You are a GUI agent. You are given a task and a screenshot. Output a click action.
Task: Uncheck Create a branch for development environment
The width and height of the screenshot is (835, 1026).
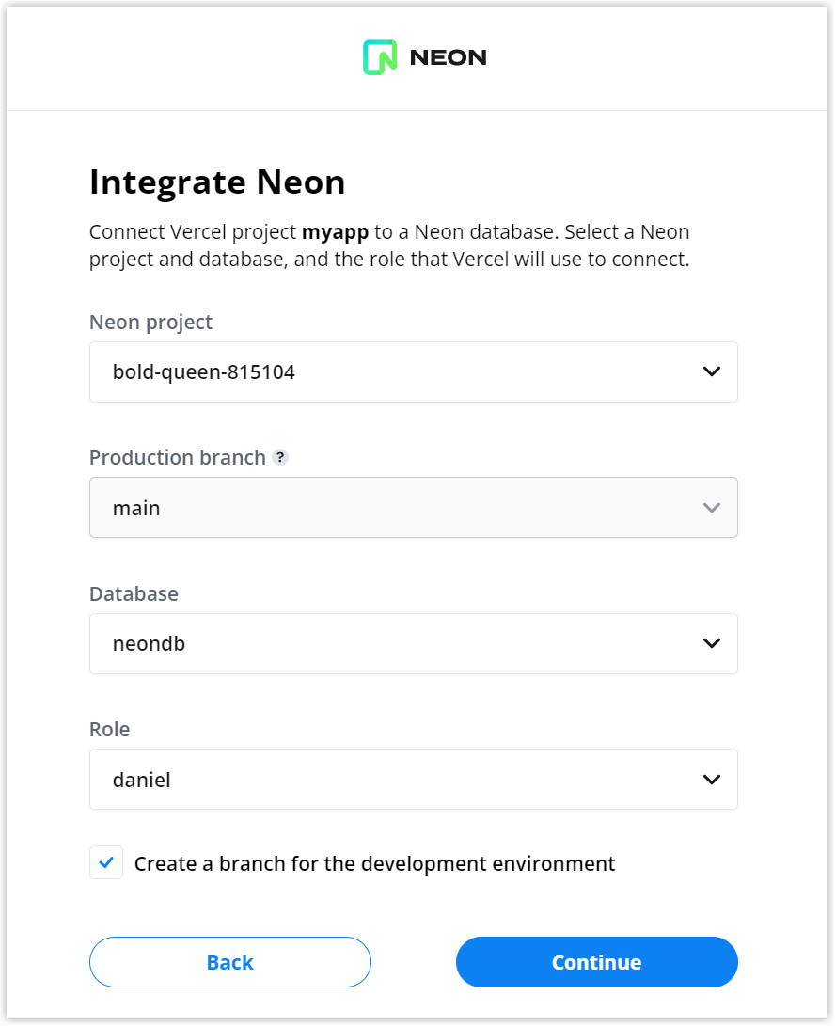pos(106,862)
